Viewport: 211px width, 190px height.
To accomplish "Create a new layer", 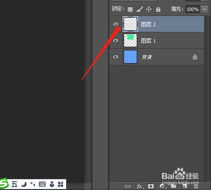I will 185,186.
